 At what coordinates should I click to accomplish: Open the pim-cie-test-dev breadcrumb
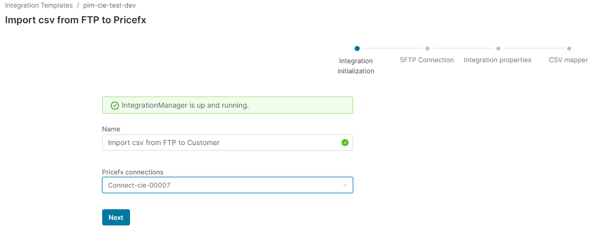click(x=109, y=5)
